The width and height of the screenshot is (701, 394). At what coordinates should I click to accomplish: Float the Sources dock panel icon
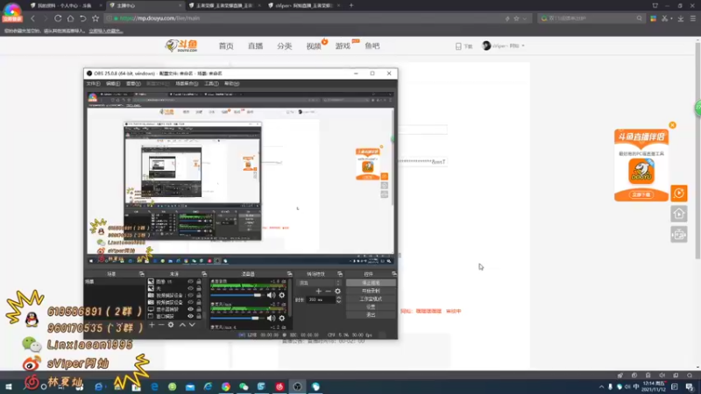204,274
